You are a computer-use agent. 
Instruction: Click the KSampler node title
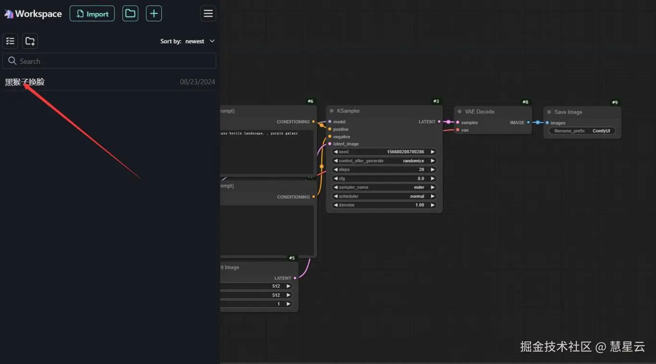click(x=348, y=111)
